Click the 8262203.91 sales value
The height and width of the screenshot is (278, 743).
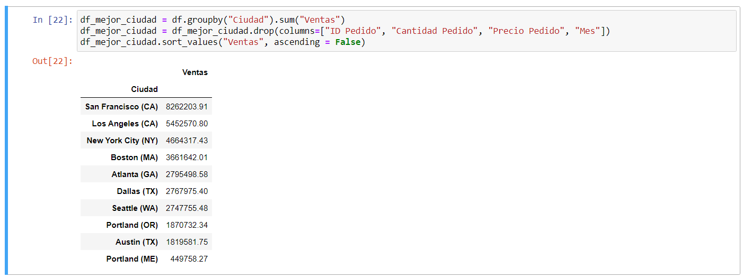click(187, 107)
